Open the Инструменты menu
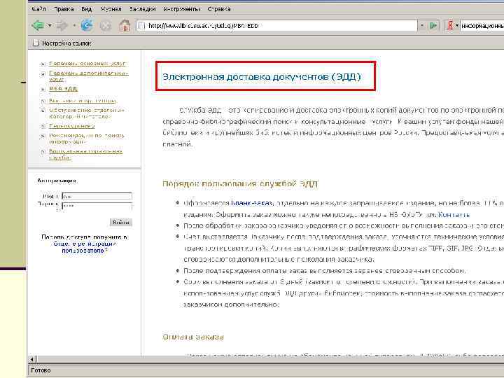The height and width of the screenshot is (378, 504). tap(181, 9)
